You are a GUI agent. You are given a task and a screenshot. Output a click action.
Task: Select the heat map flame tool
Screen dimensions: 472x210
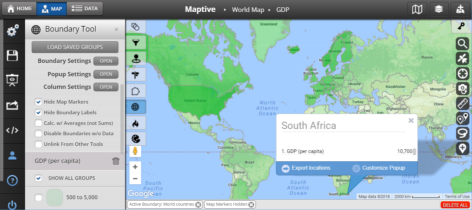click(x=135, y=124)
